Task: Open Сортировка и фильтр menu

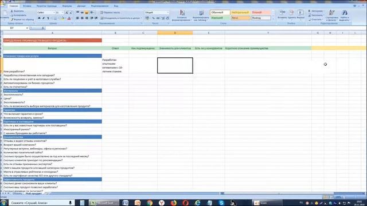Action: tap(331, 15)
